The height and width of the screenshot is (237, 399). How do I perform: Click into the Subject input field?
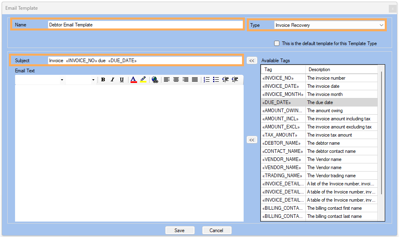pyautogui.click(x=144, y=61)
